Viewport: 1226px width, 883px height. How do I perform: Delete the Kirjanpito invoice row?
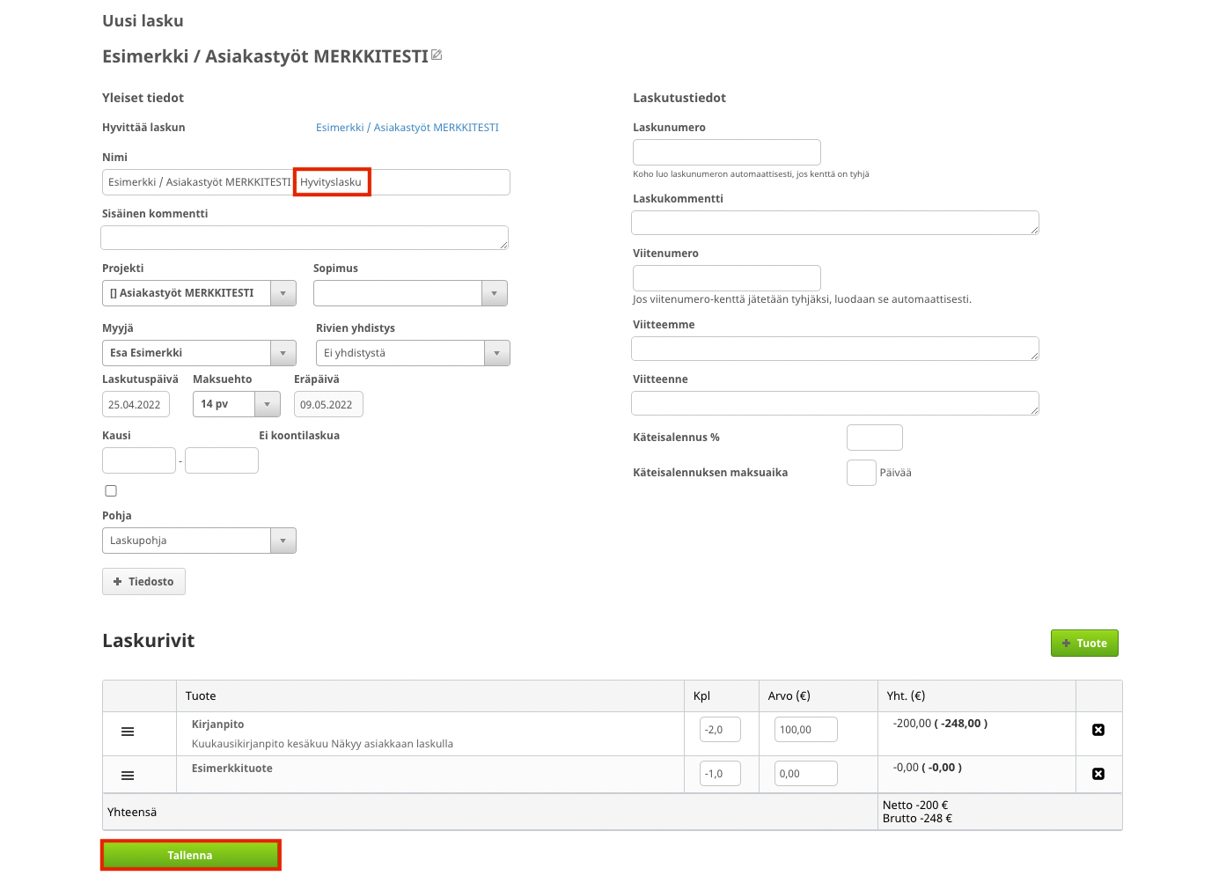pos(1098,730)
